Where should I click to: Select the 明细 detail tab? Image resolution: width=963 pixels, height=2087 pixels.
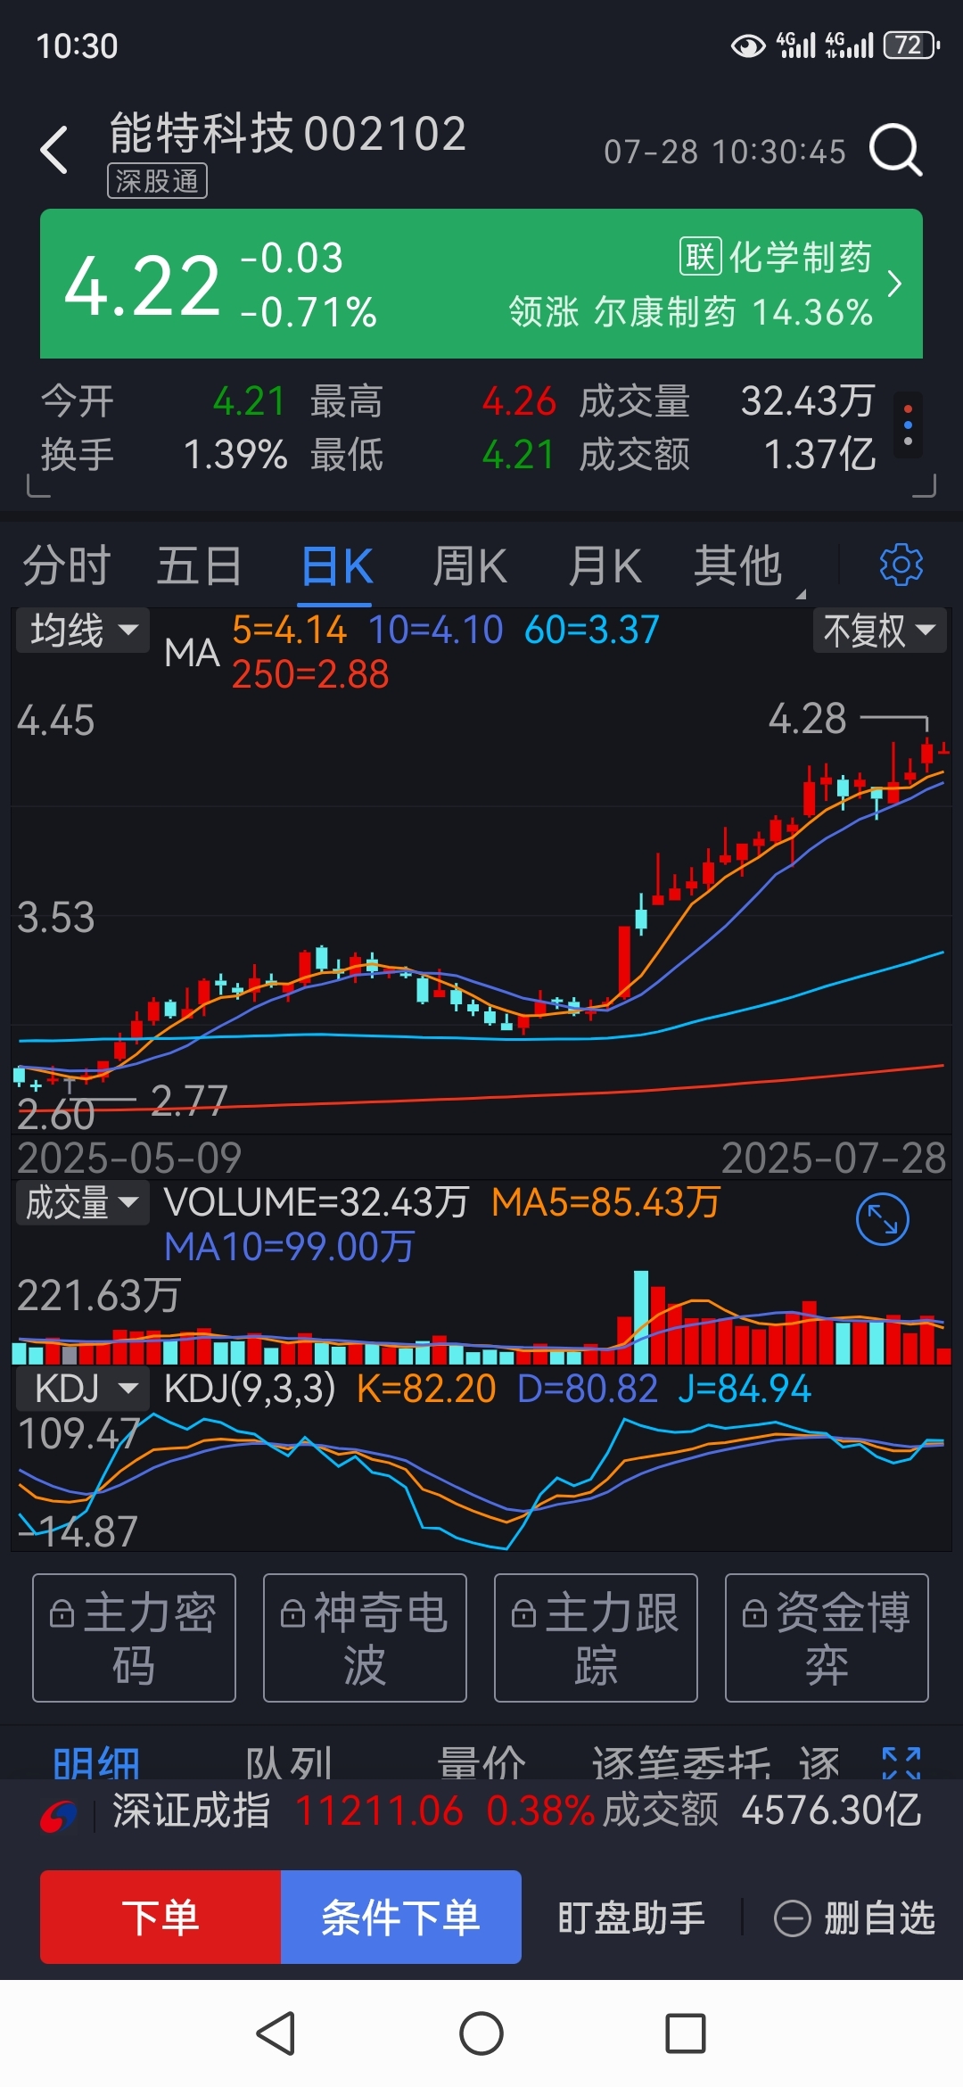tap(96, 1763)
